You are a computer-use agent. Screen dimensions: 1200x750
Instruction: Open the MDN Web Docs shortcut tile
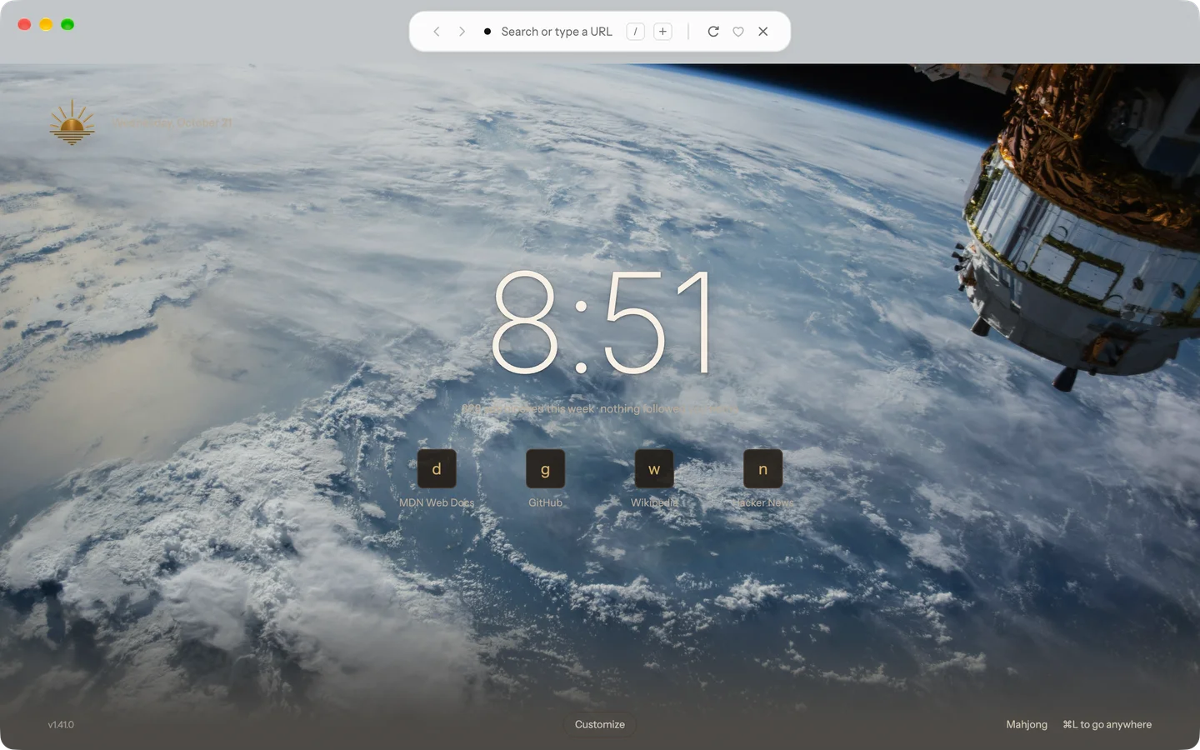(437, 469)
